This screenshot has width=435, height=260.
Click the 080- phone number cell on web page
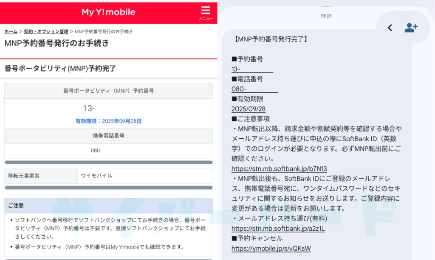point(108,151)
